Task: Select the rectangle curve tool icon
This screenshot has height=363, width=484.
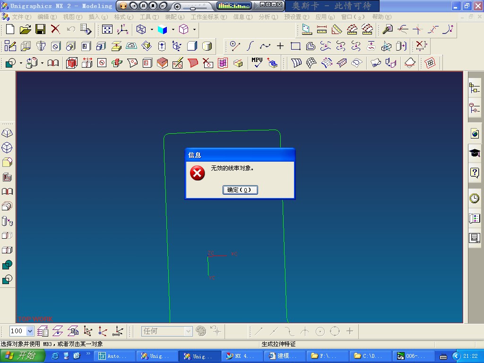Action: click(295, 46)
